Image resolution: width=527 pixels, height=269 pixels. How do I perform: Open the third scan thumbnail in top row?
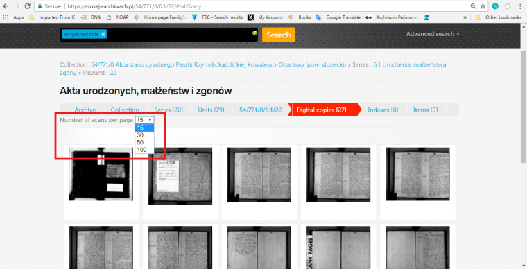click(259, 175)
